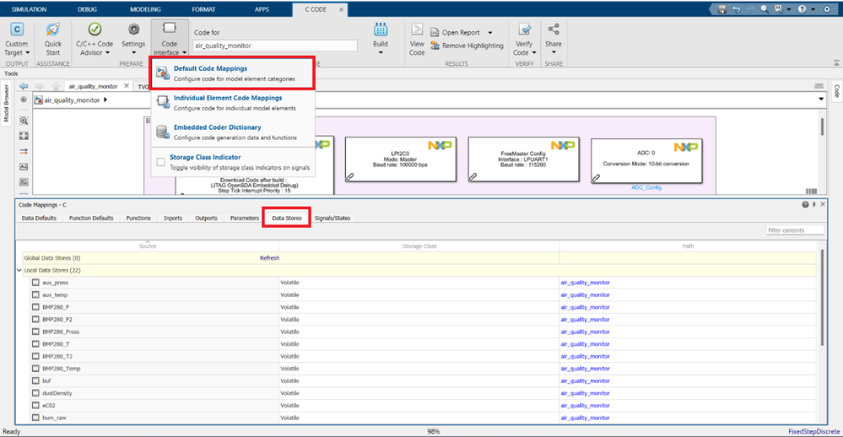Click the LPI2C0 NXP config block

(x=401, y=159)
